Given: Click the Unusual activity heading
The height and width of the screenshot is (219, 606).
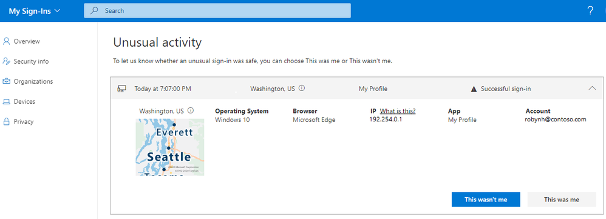Looking at the screenshot, I should click(x=157, y=42).
